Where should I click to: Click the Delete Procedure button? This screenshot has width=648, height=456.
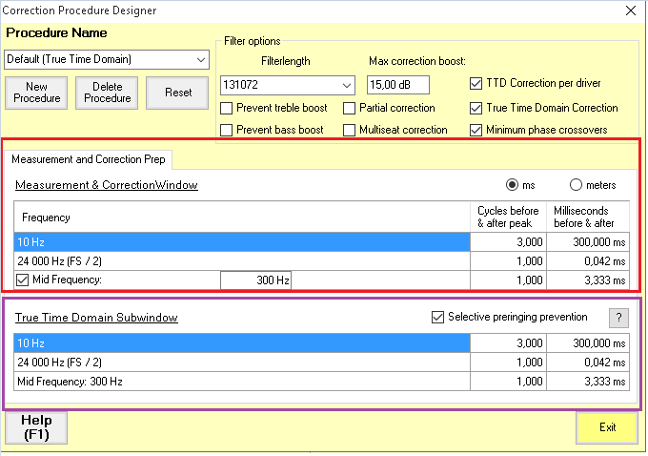point(108,93)
